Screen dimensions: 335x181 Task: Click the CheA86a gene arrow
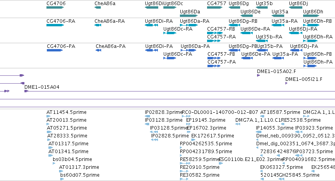click(98, 7)
